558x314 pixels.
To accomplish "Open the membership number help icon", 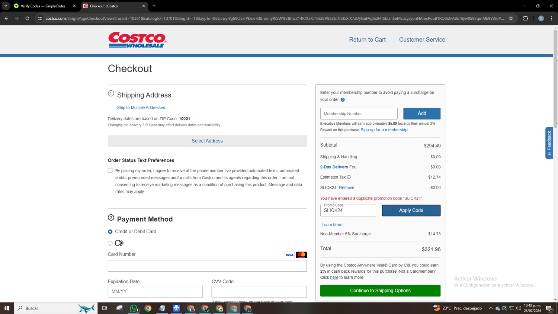I will pos(343,100).
